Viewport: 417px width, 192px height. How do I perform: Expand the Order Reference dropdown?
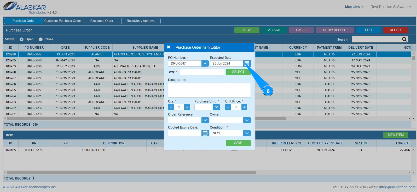click(205, 120)
